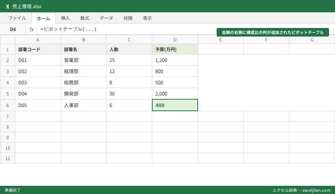Select column E header
The width and height of the screenshot is (335, 194).
click(220, 40)
